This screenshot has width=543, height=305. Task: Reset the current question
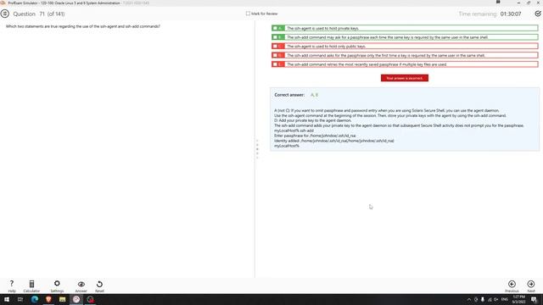99,286
